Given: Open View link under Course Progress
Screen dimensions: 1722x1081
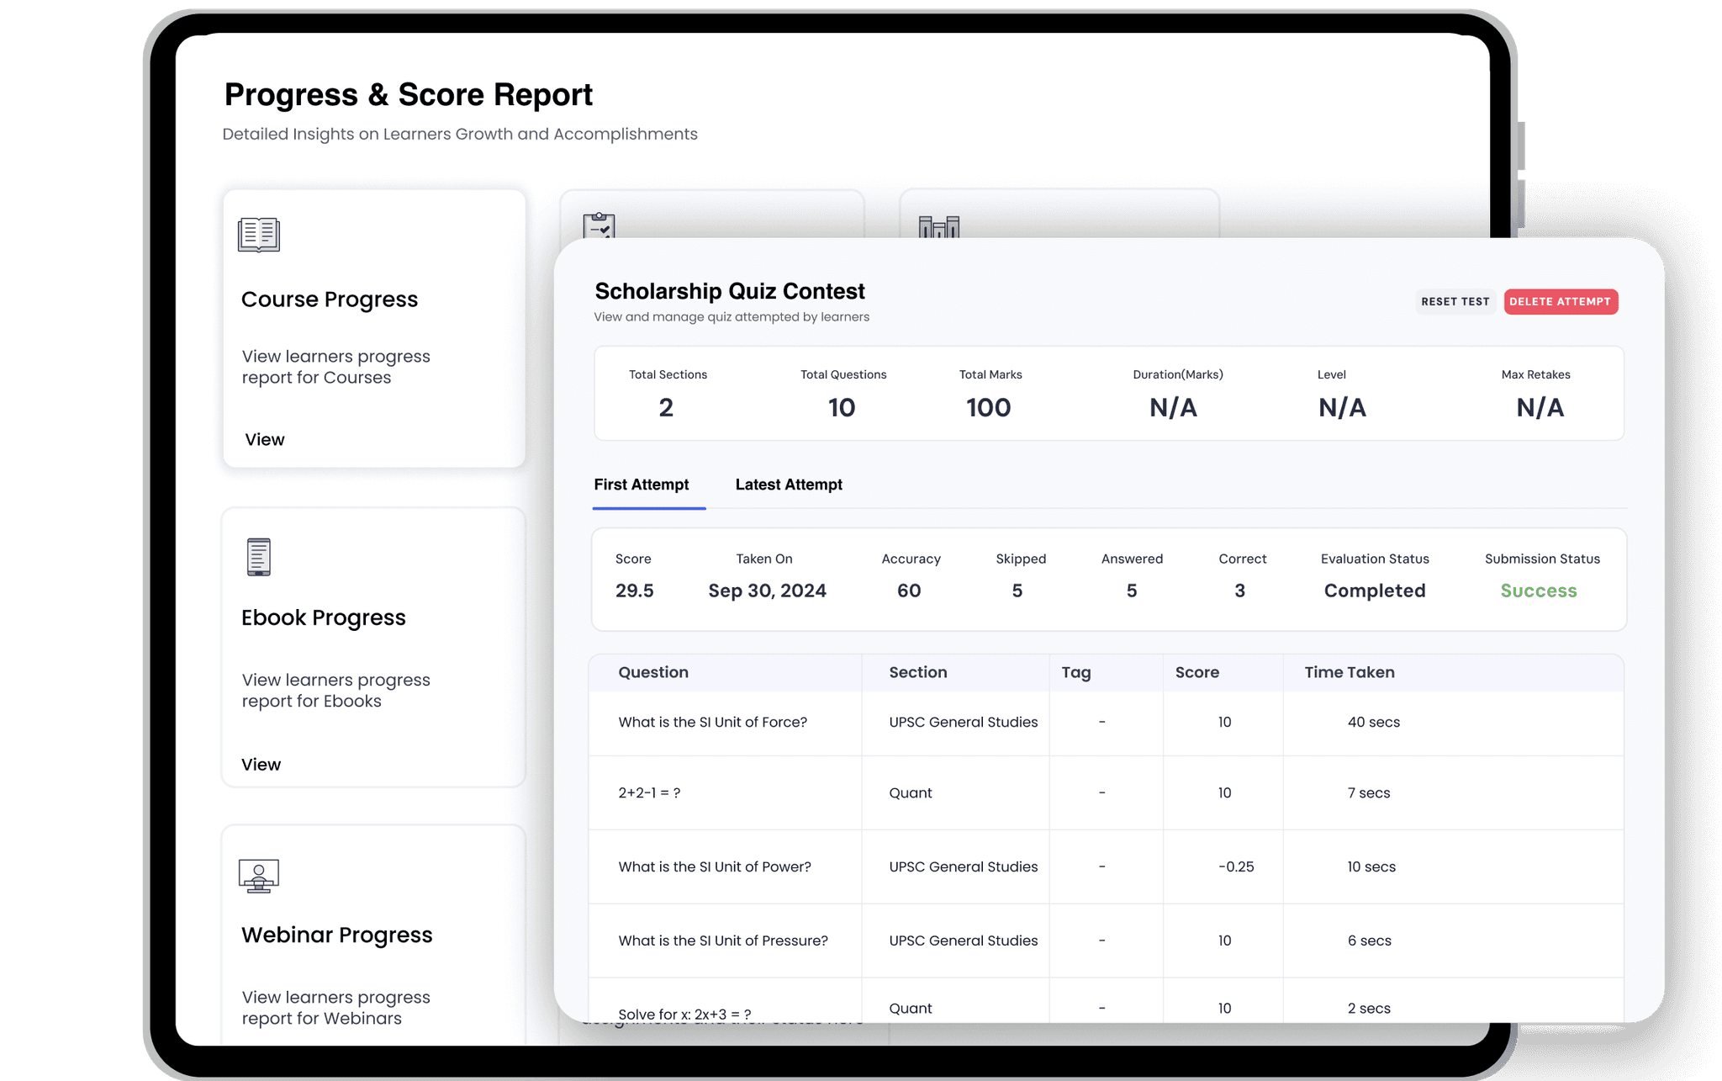Looking at the screenshot, I should click(x=264, y=439).
